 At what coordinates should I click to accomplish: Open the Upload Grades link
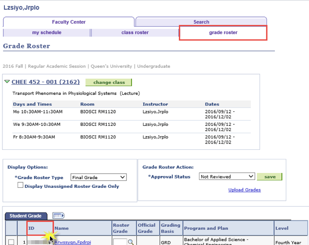(244, 190)
